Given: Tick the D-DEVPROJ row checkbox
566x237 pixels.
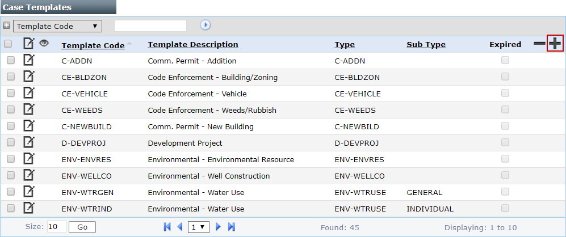Looking at the screenshot, I should click(11, 143).
